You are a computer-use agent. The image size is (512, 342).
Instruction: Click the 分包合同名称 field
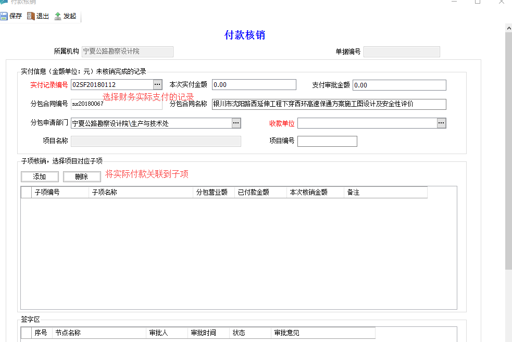329,104
